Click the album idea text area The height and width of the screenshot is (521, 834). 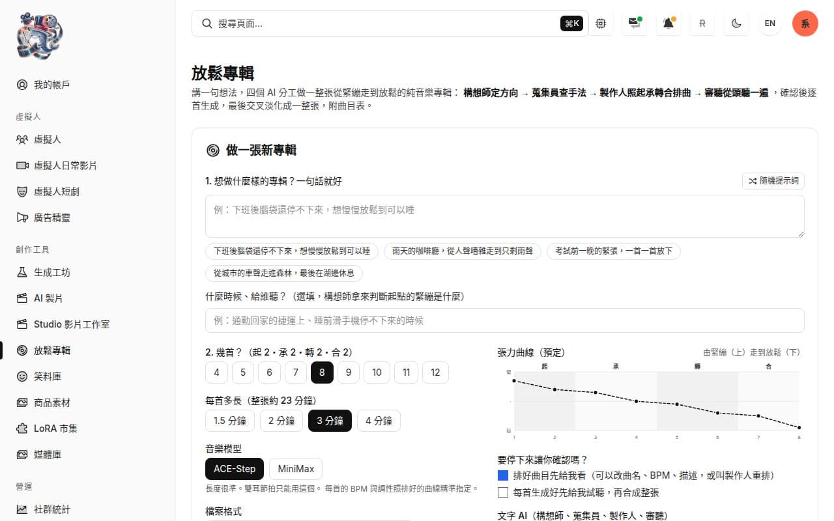[505, 216]
